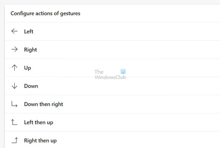Click empty space right of "Left then up"

[x=141, y=122]
